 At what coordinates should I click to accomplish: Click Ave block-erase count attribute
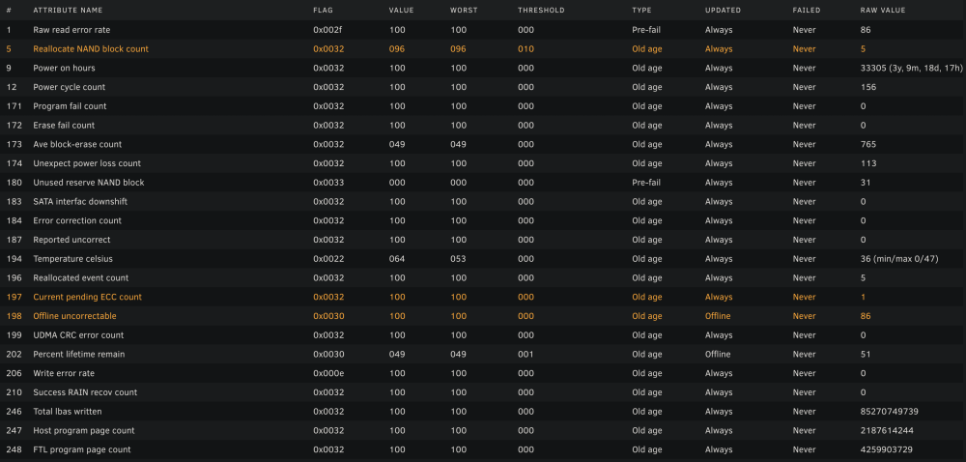(x=77, y=144)
